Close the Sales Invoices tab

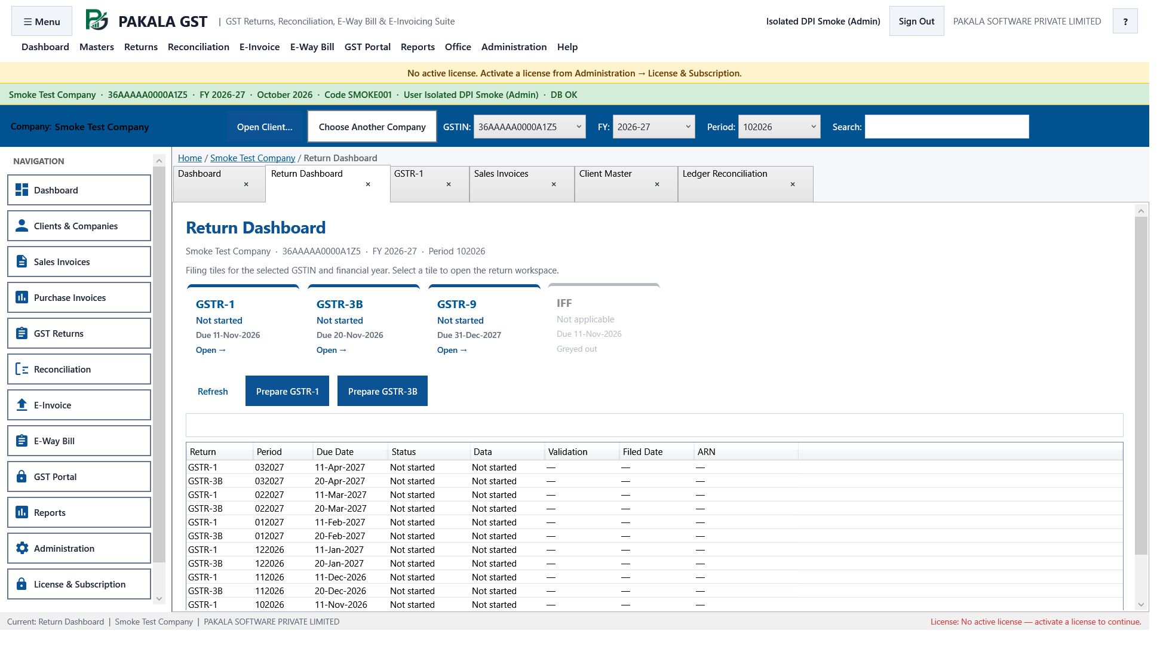point(554,184)
